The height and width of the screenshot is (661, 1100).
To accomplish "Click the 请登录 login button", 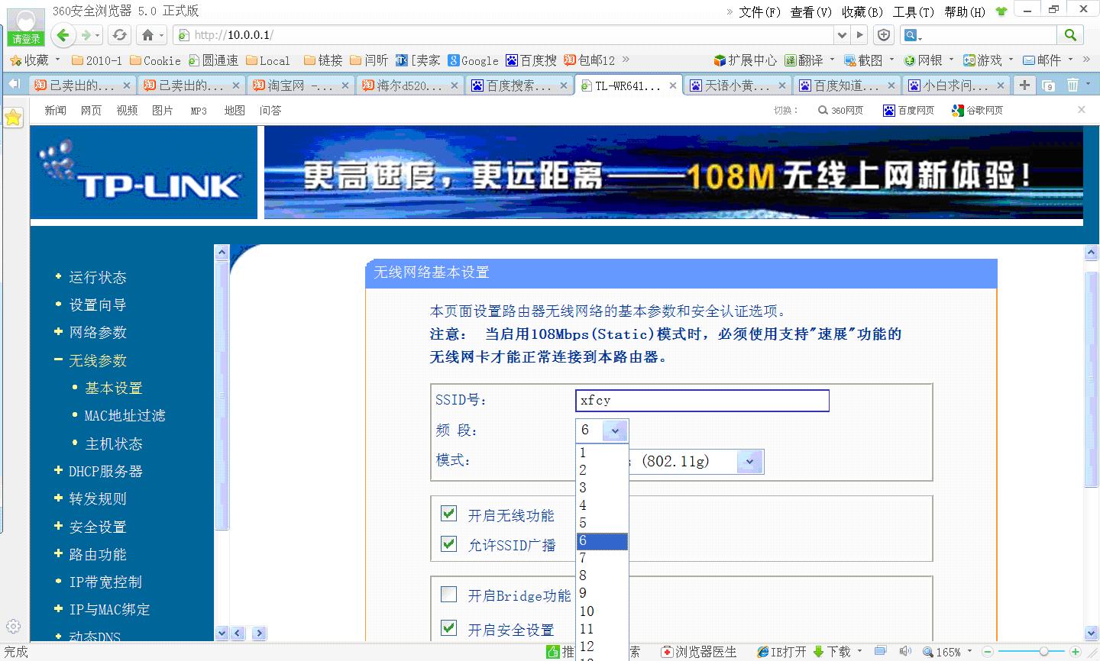I will pyautogui.click(x=25, y=38).
